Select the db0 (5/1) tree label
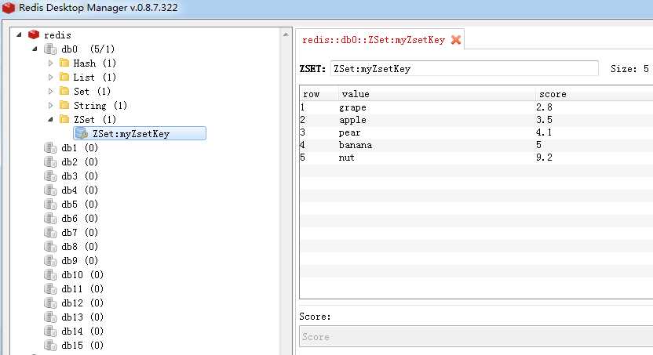Image resolution: width=653 pixels, height=355 pixels. tap(88, 49)
